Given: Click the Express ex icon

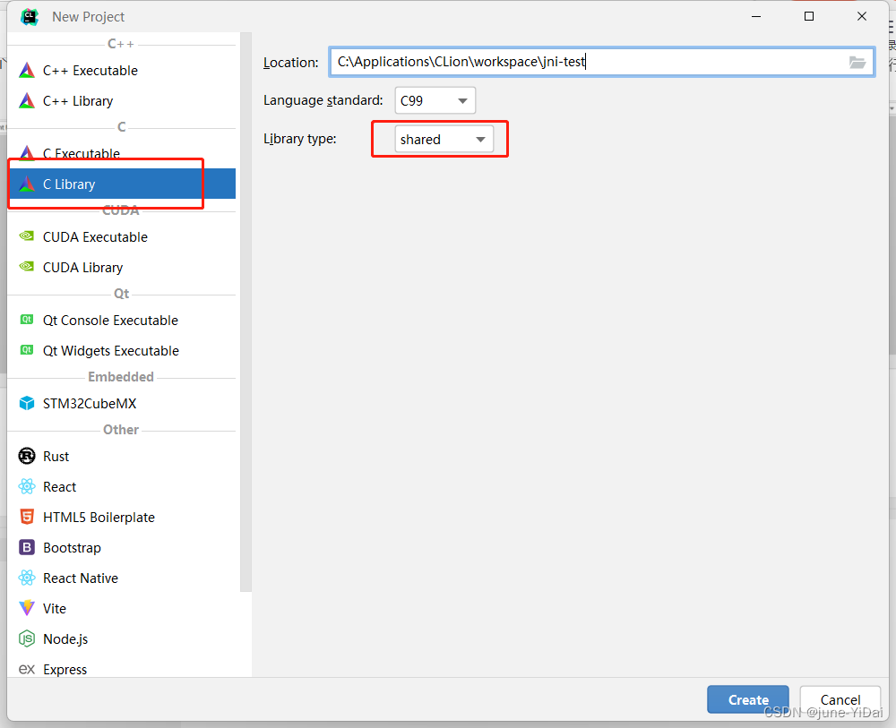Looking at the screenshot, I should [x=27, y=669].
